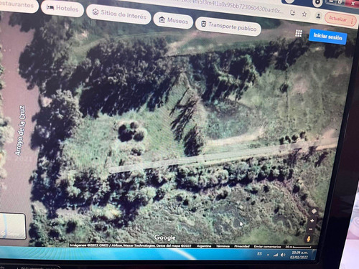Click the install page icon in address bar
This screenshot has height=269, width=359.
click(x=292, y=12)
